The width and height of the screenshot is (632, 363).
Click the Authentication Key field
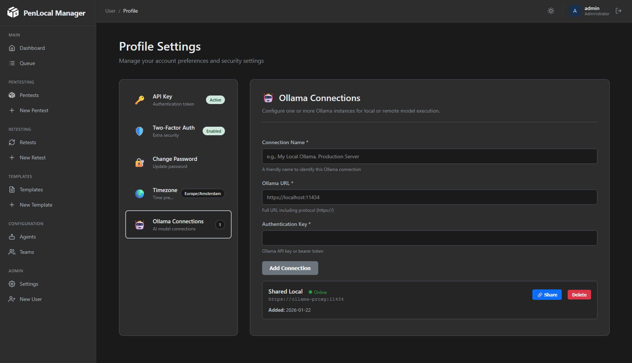click(x=429, y=238)
